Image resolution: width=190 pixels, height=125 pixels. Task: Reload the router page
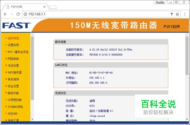click(x=18, y=14)
